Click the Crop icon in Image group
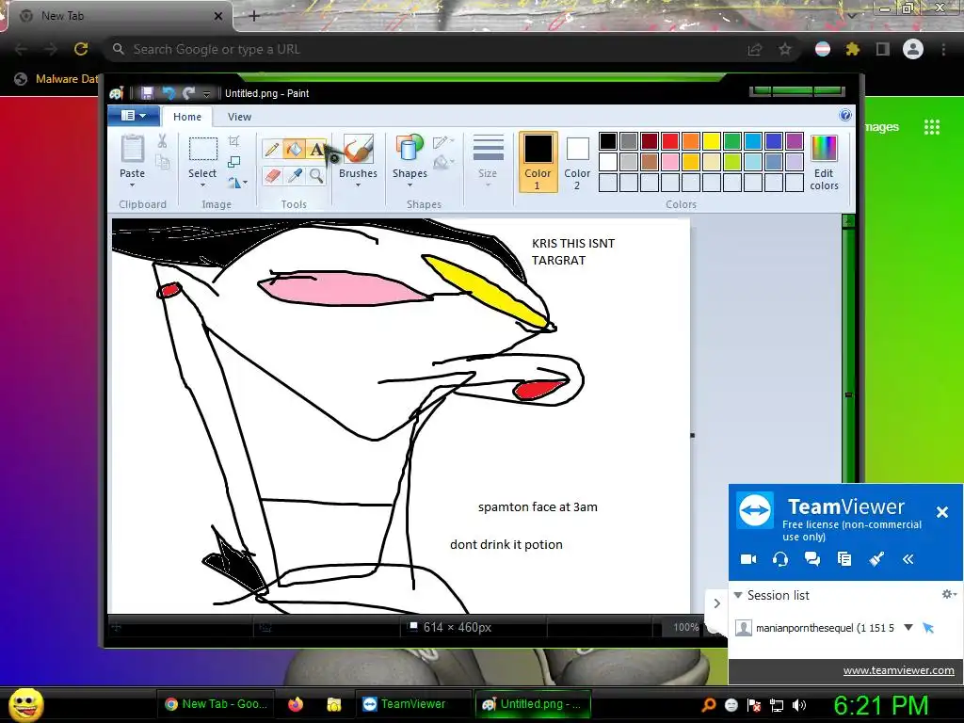Image resolution: width=964 pixels, height=723 pixels. coord(234,141)
